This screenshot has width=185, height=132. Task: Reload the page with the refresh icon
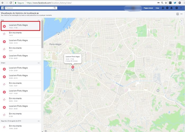(x=11, y=3)
